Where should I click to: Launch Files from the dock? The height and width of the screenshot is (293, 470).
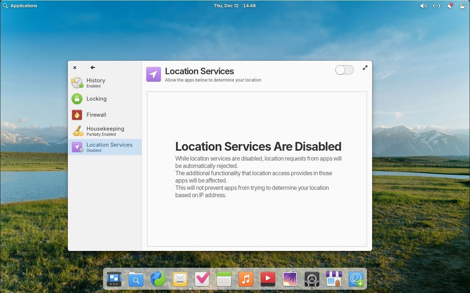pyautogui.click(x=136, y=279)
